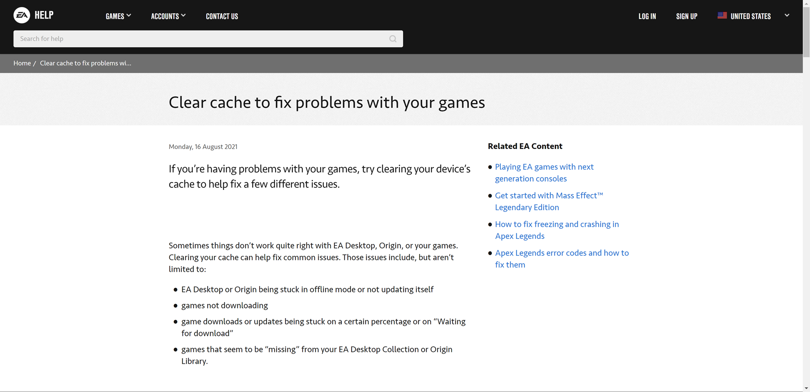Open the country selector chevron
This screenshot has height=392, width=810.
click(x=787, y=16)
